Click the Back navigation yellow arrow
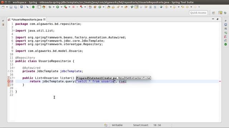 tap(187, 7)
